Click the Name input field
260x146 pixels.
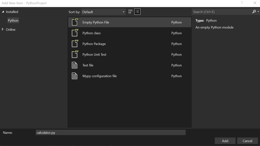[x=111, y=133]
